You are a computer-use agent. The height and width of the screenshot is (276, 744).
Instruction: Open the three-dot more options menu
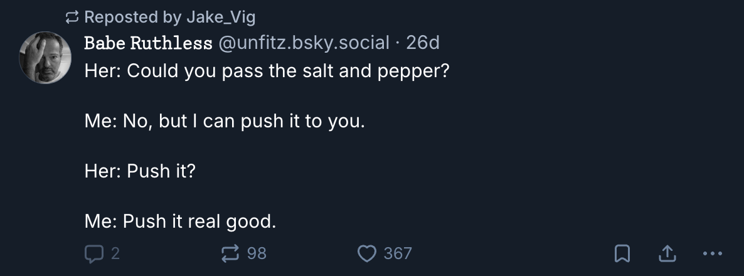click(713, 253)
